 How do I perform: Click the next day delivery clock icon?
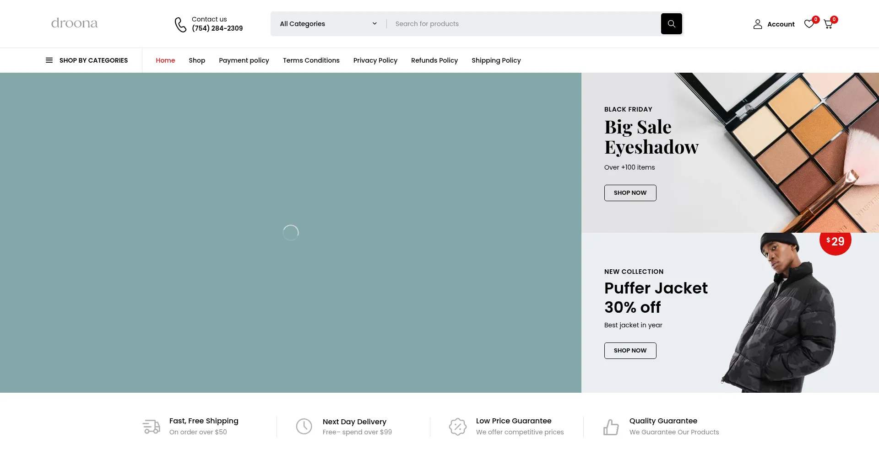click(304, 427)
